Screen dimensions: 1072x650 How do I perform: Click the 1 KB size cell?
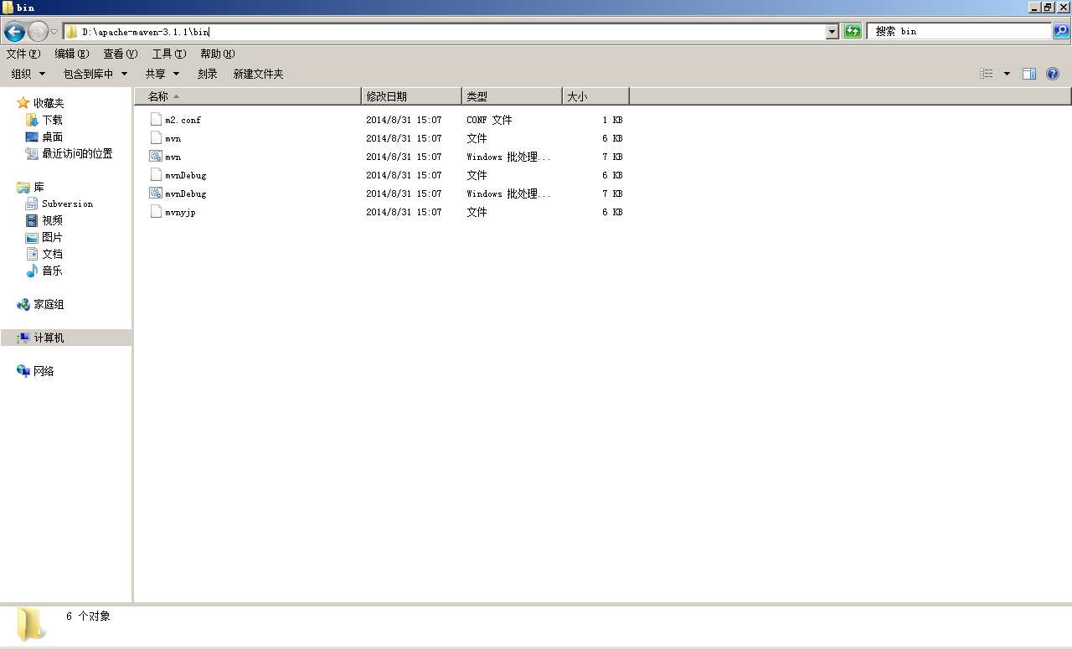[x=612, y=120]
